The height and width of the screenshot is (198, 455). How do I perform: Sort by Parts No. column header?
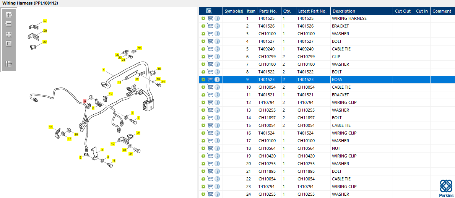269,11
